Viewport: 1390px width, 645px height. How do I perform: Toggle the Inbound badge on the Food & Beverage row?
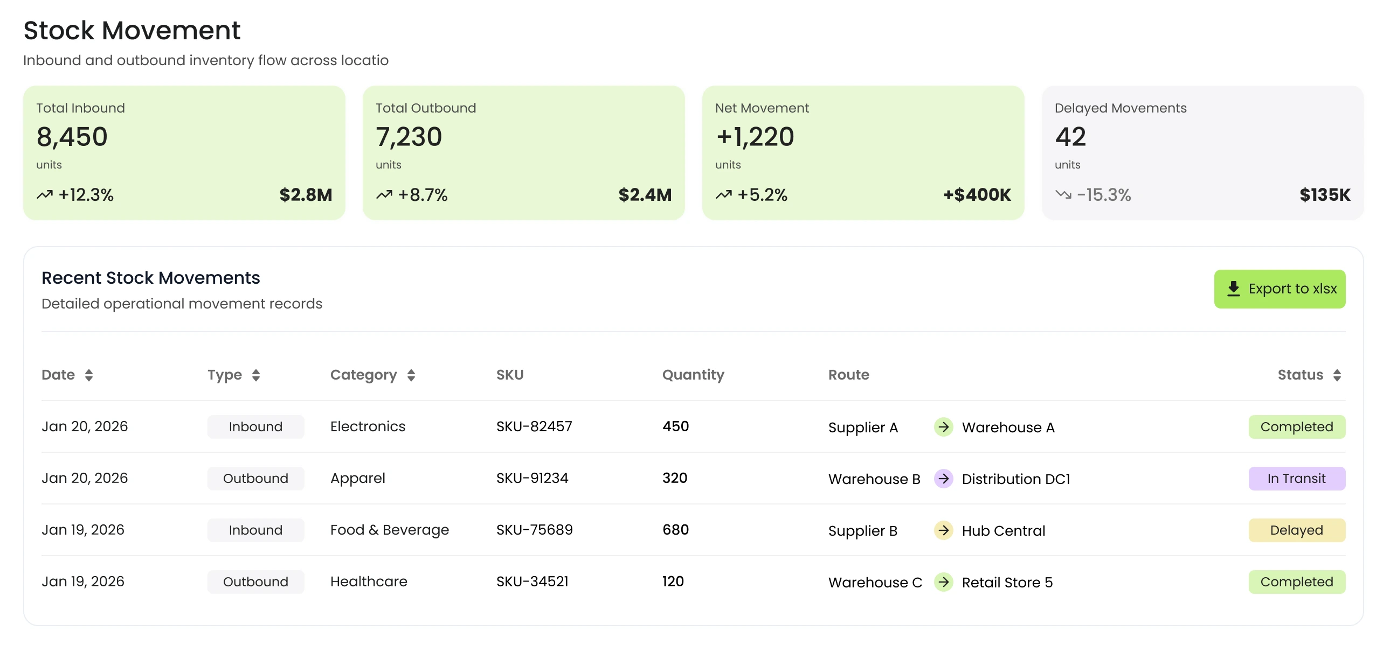pyautogui.click(x=255, y=530)
